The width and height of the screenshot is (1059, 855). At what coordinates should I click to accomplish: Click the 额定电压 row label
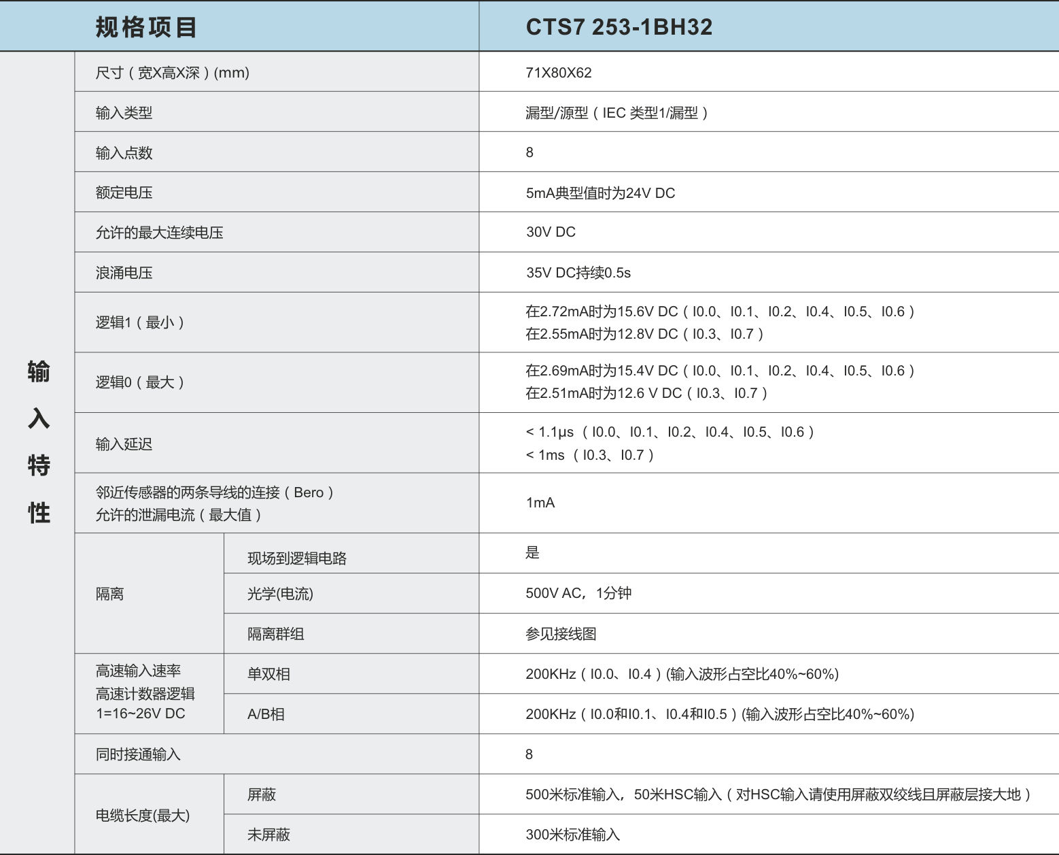[124, 192]
